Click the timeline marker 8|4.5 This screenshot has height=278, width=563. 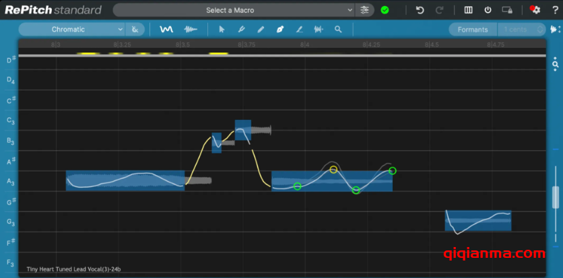(x=431, y=45)
